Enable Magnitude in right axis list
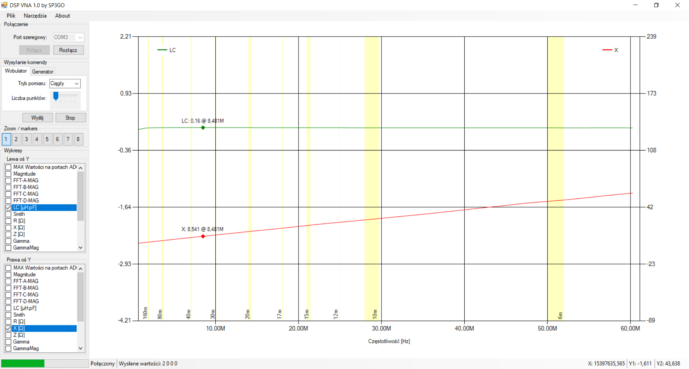Viewport: 689px width, 369px height. (9, 274)
